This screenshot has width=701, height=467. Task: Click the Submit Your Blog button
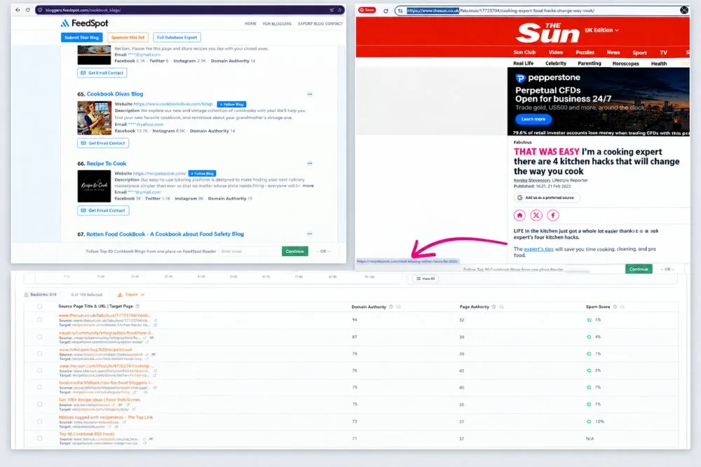coord(82,38)
